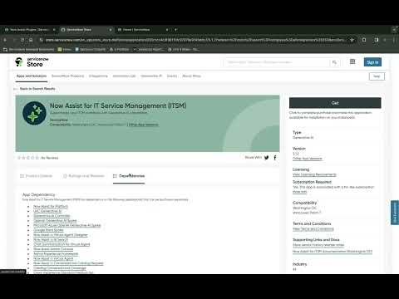Viewport: 399px width, 299px height.
Task: Open Other App Versions link in banner
Action: (143, 125)
